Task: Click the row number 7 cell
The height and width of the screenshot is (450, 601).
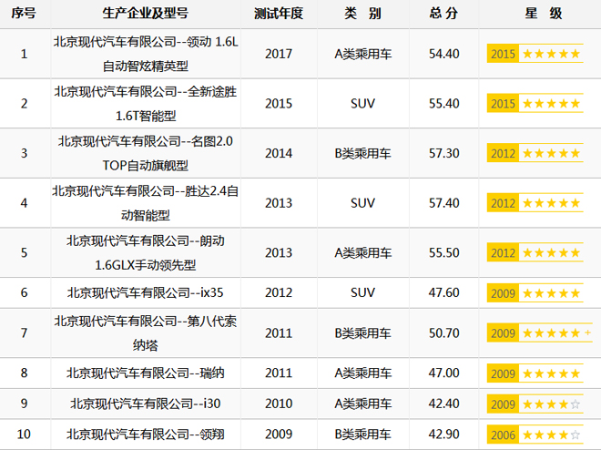Action: click(24, 333)
